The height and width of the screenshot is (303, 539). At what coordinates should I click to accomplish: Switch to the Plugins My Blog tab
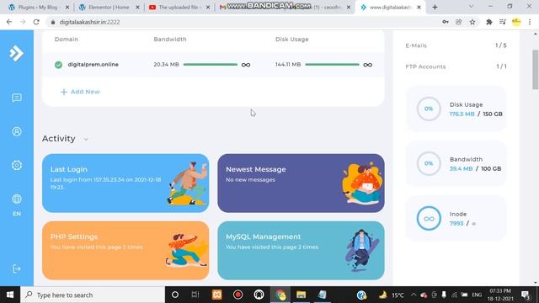tap(39, 7)
